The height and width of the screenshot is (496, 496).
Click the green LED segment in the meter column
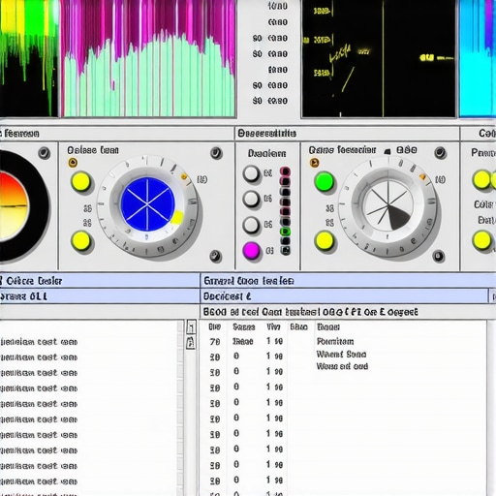coord(286,232)
